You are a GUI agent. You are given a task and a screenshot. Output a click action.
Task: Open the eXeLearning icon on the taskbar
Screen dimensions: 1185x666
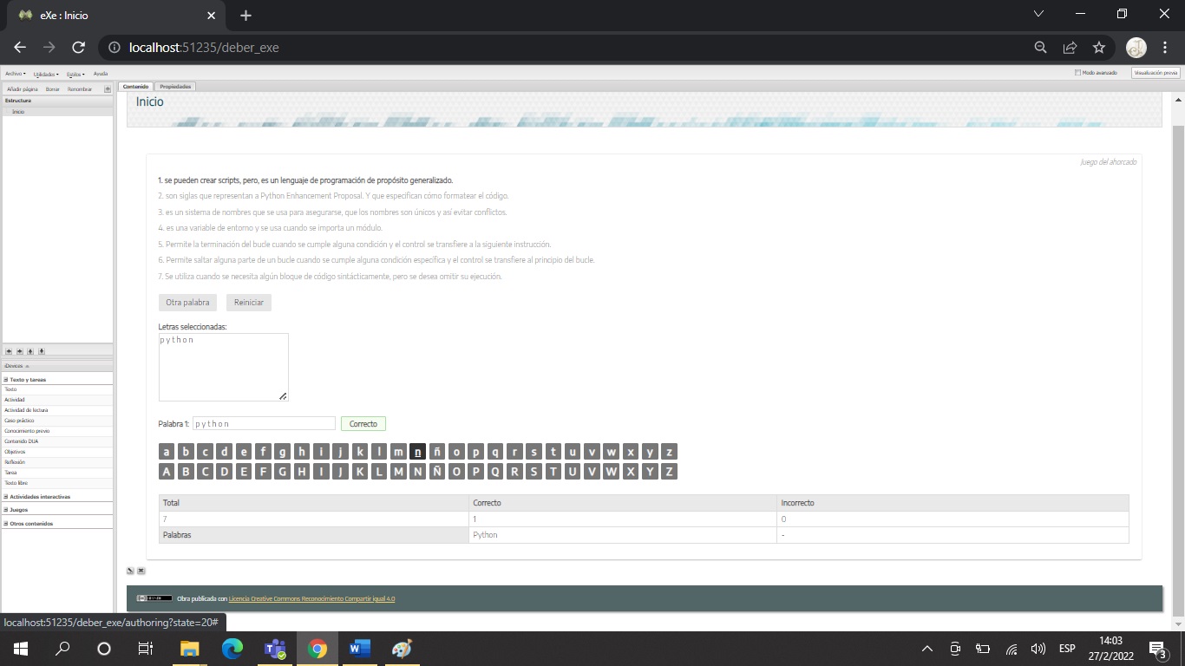pyautogui.click(x=401, y=648)
